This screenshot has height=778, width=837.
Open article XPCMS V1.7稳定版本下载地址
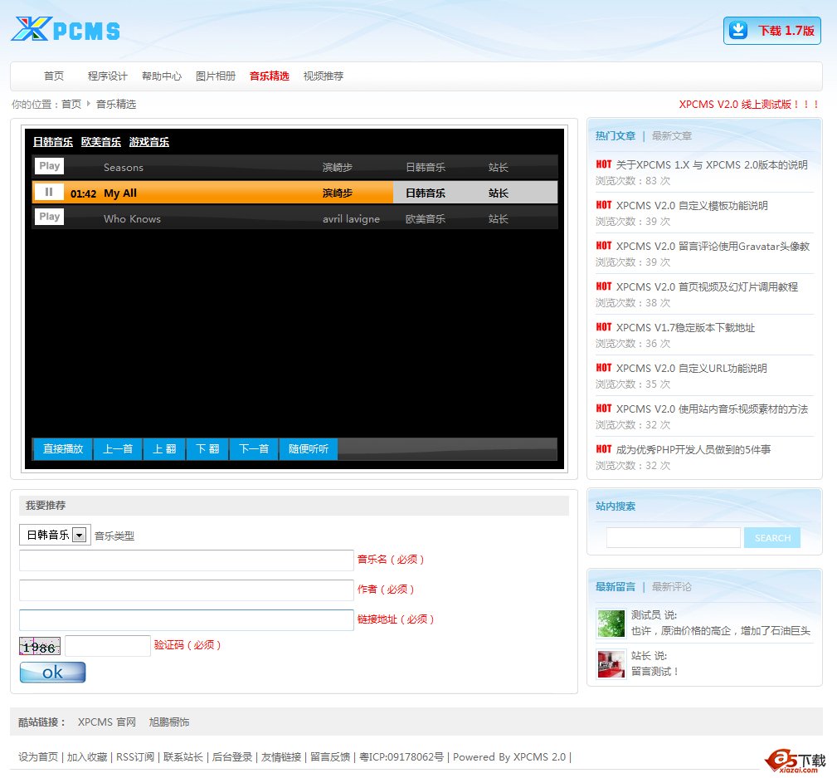point(685,327)
